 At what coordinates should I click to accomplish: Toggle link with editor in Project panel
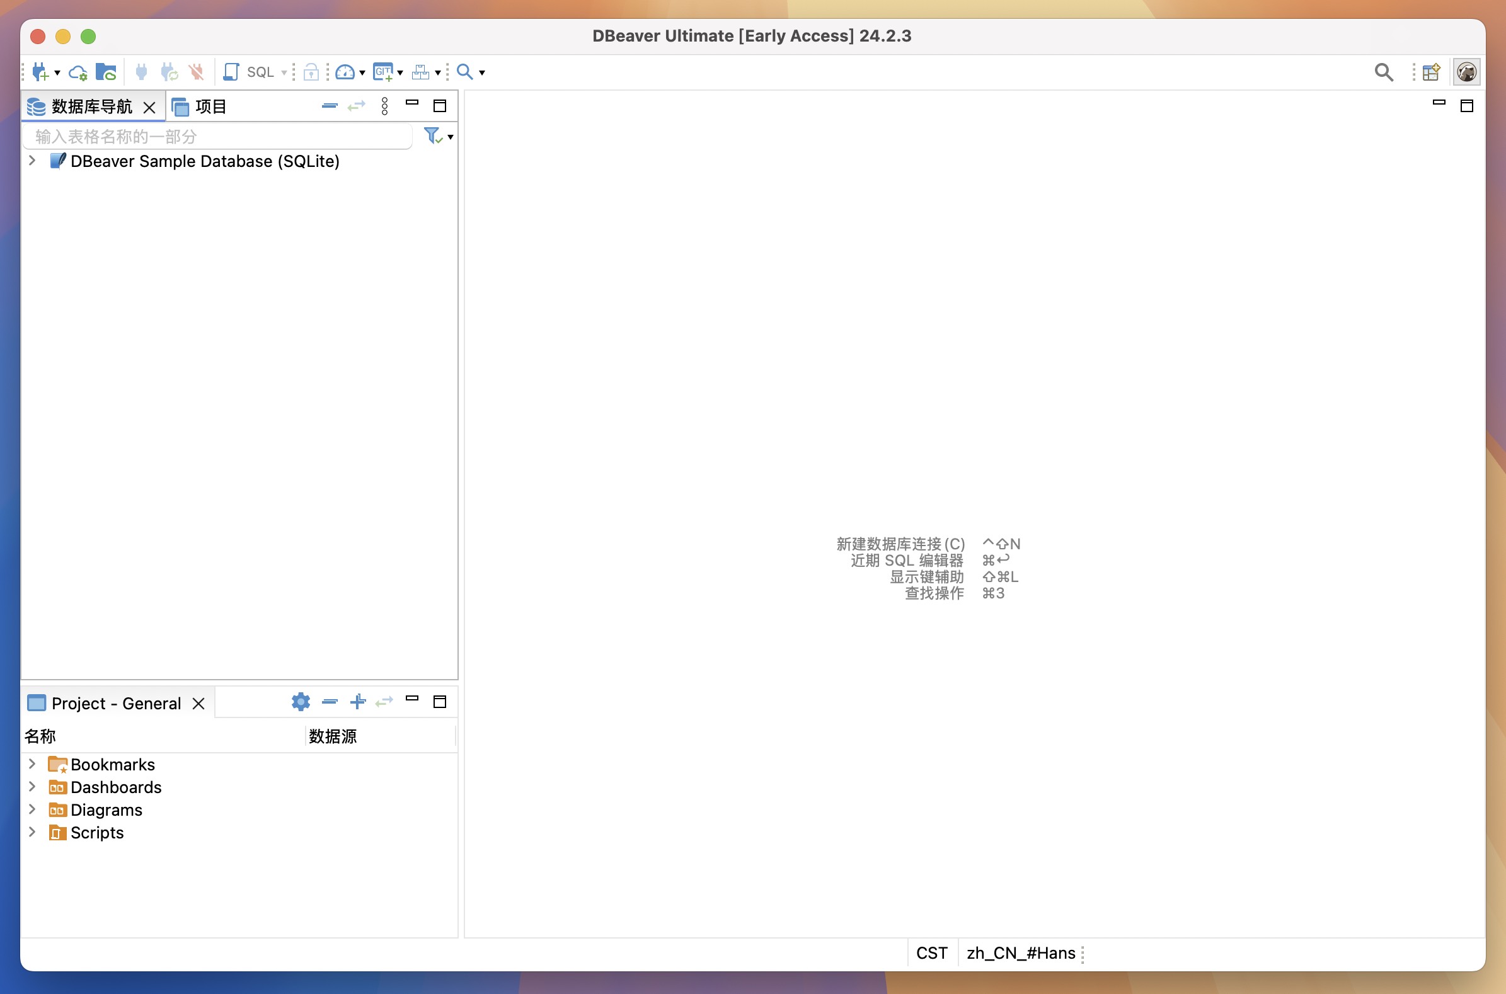(x=384, y=701)
